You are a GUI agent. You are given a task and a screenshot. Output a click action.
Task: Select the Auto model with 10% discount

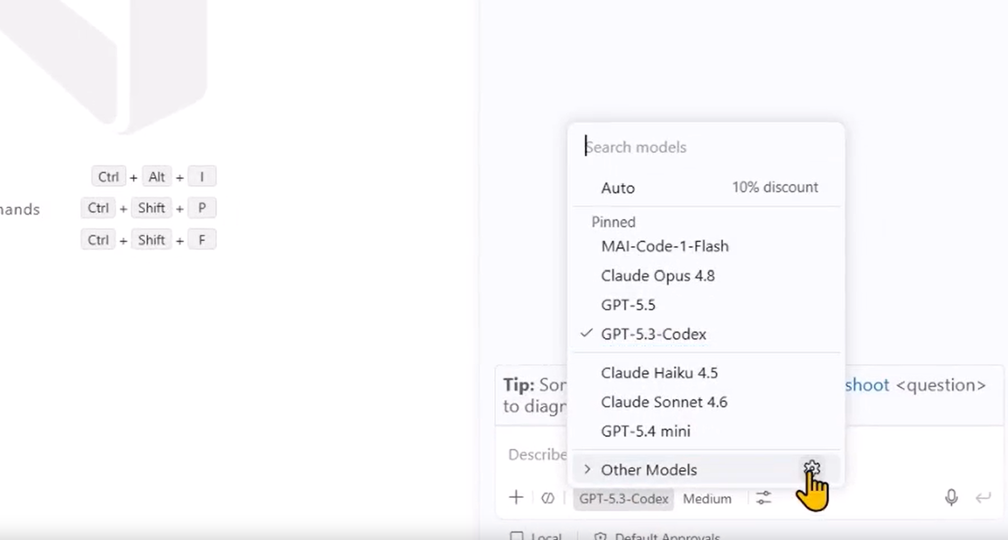pyautogui.click(x=706, y=188)
